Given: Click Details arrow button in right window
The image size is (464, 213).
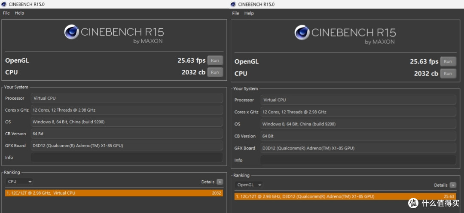Looking at the screenshot, I should [x=453, y=185].
